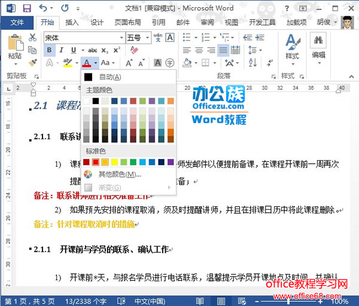The width and height of the screenshot is (359, 306).
Task: Open the 文件 file tab
Action: click(x=17, y=23)
